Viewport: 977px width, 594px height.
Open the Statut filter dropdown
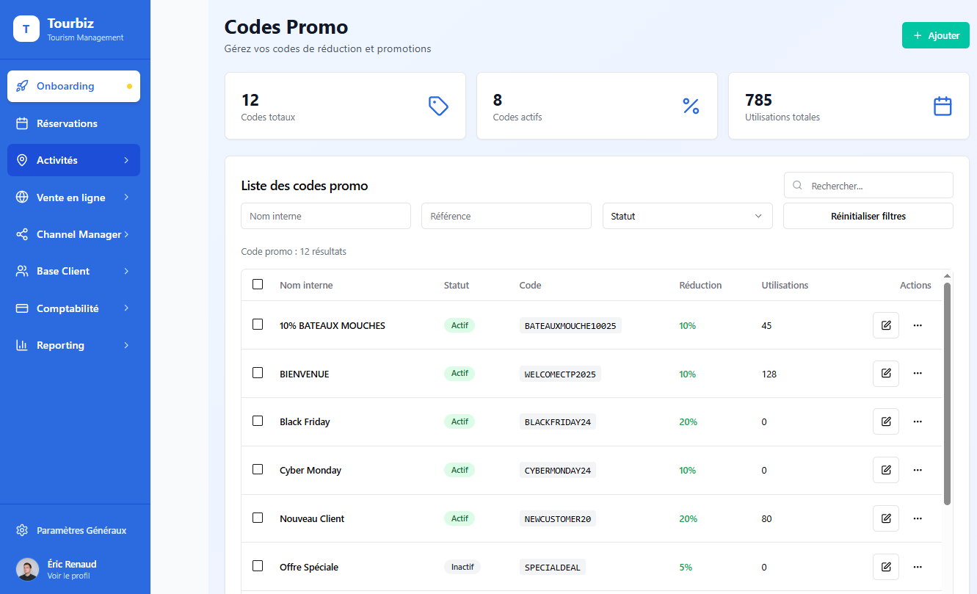[x=687, y=216]
